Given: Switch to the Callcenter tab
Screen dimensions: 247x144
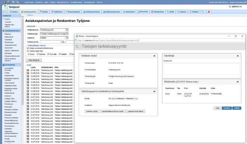Looking at the screenshot, I should click(57, 12).
